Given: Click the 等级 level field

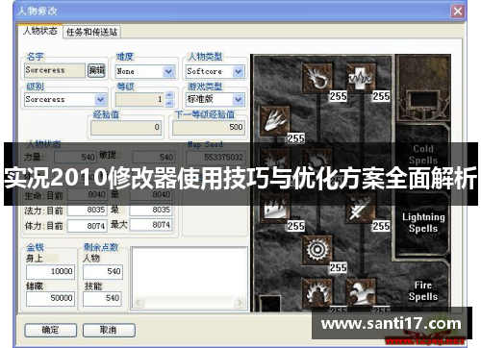Looking at the screenshot, I should point(140,99).
